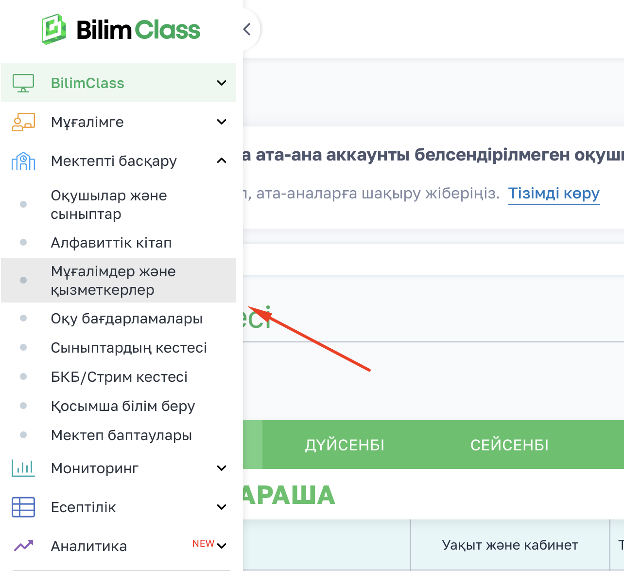Click the green monitor icon beside BilimClass
Screen dimensions: 624x571
(x=23, y=83)
